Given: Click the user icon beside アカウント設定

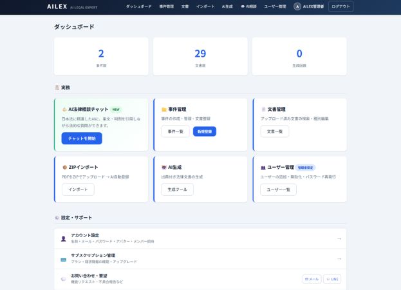Looking at the screenshot, I should click(x=63, y=238).
